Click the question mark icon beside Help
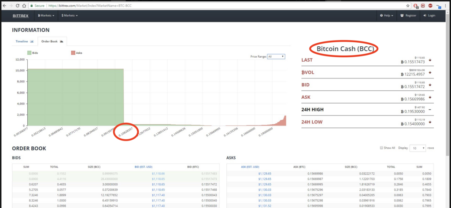 (381, 15)
